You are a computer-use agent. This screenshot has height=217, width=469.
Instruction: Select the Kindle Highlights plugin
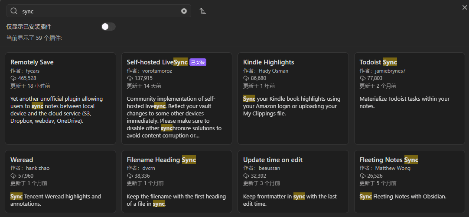pyautogui.click(x=293, y=99)
